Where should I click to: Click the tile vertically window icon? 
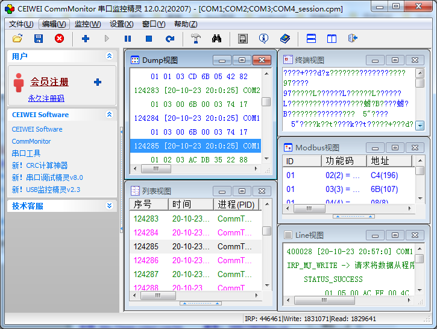332,39
